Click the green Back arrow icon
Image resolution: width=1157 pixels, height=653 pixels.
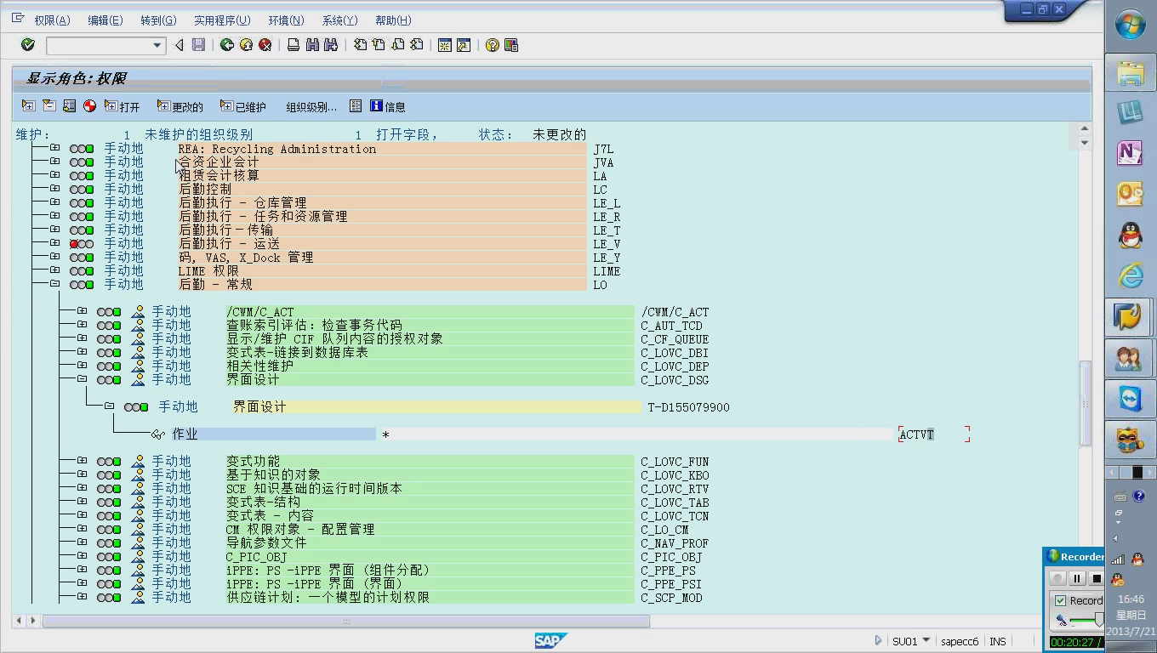tap(227, 45)
